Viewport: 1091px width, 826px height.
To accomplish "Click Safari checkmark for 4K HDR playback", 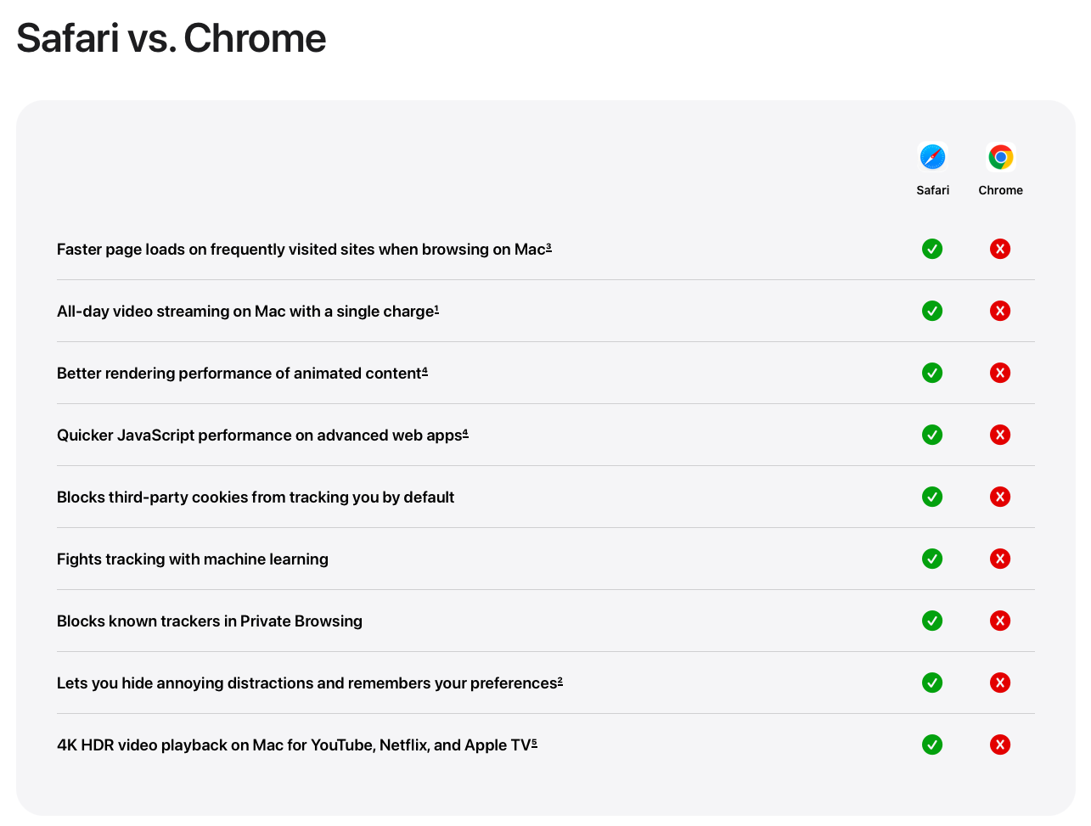I will (x=932, y=745).
